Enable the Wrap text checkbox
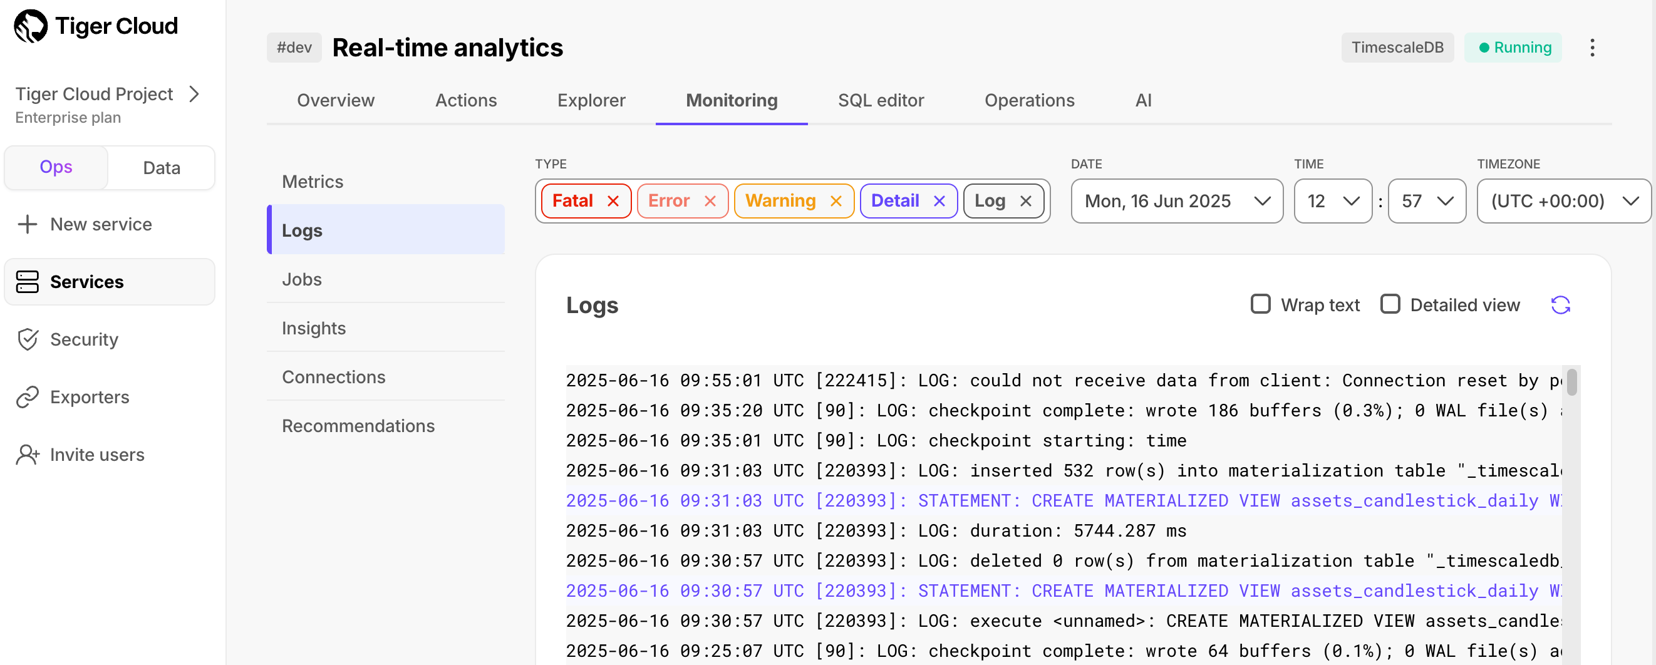Image resolution: width=1656 pixels, height=665 pixels. click(1260, 304)
